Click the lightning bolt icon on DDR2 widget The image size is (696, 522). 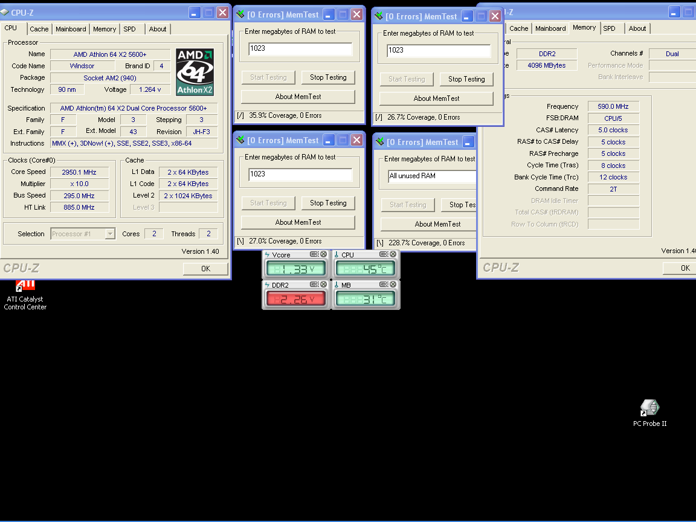click(267, 285)
